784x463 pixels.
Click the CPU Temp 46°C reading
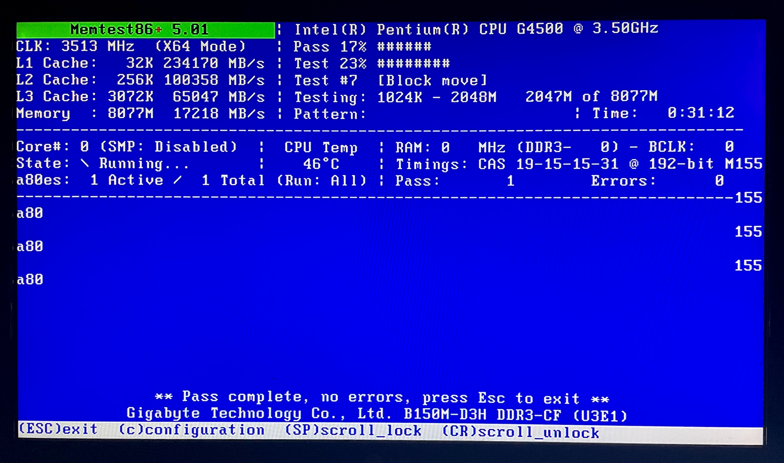click(321, 156)
